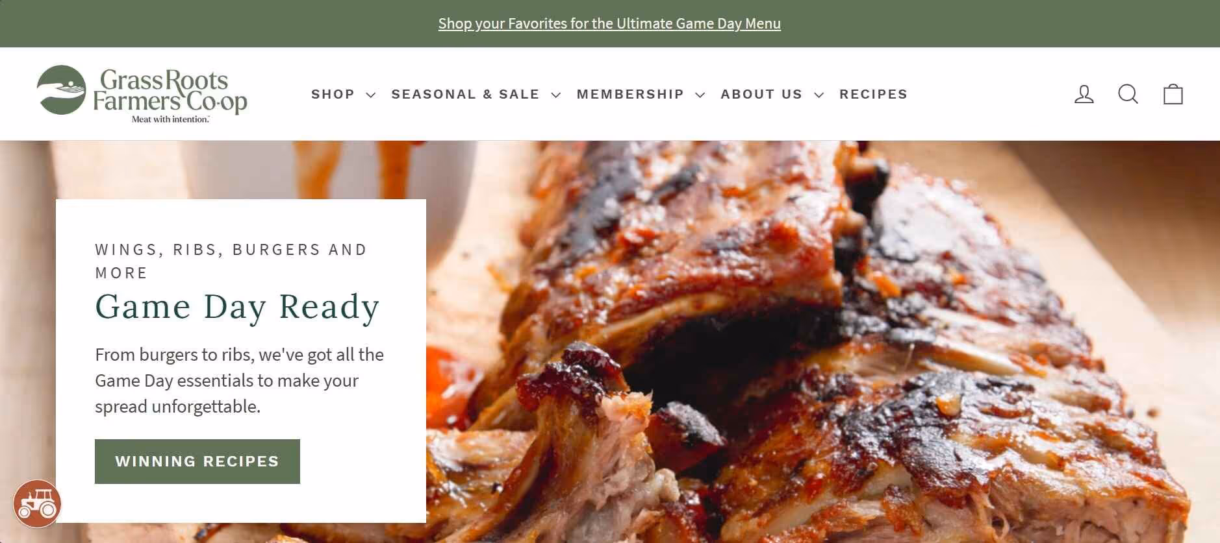The image size is (1220, 543).
Task: Click the Game Day Ready heading
Action: coord(237,306)
